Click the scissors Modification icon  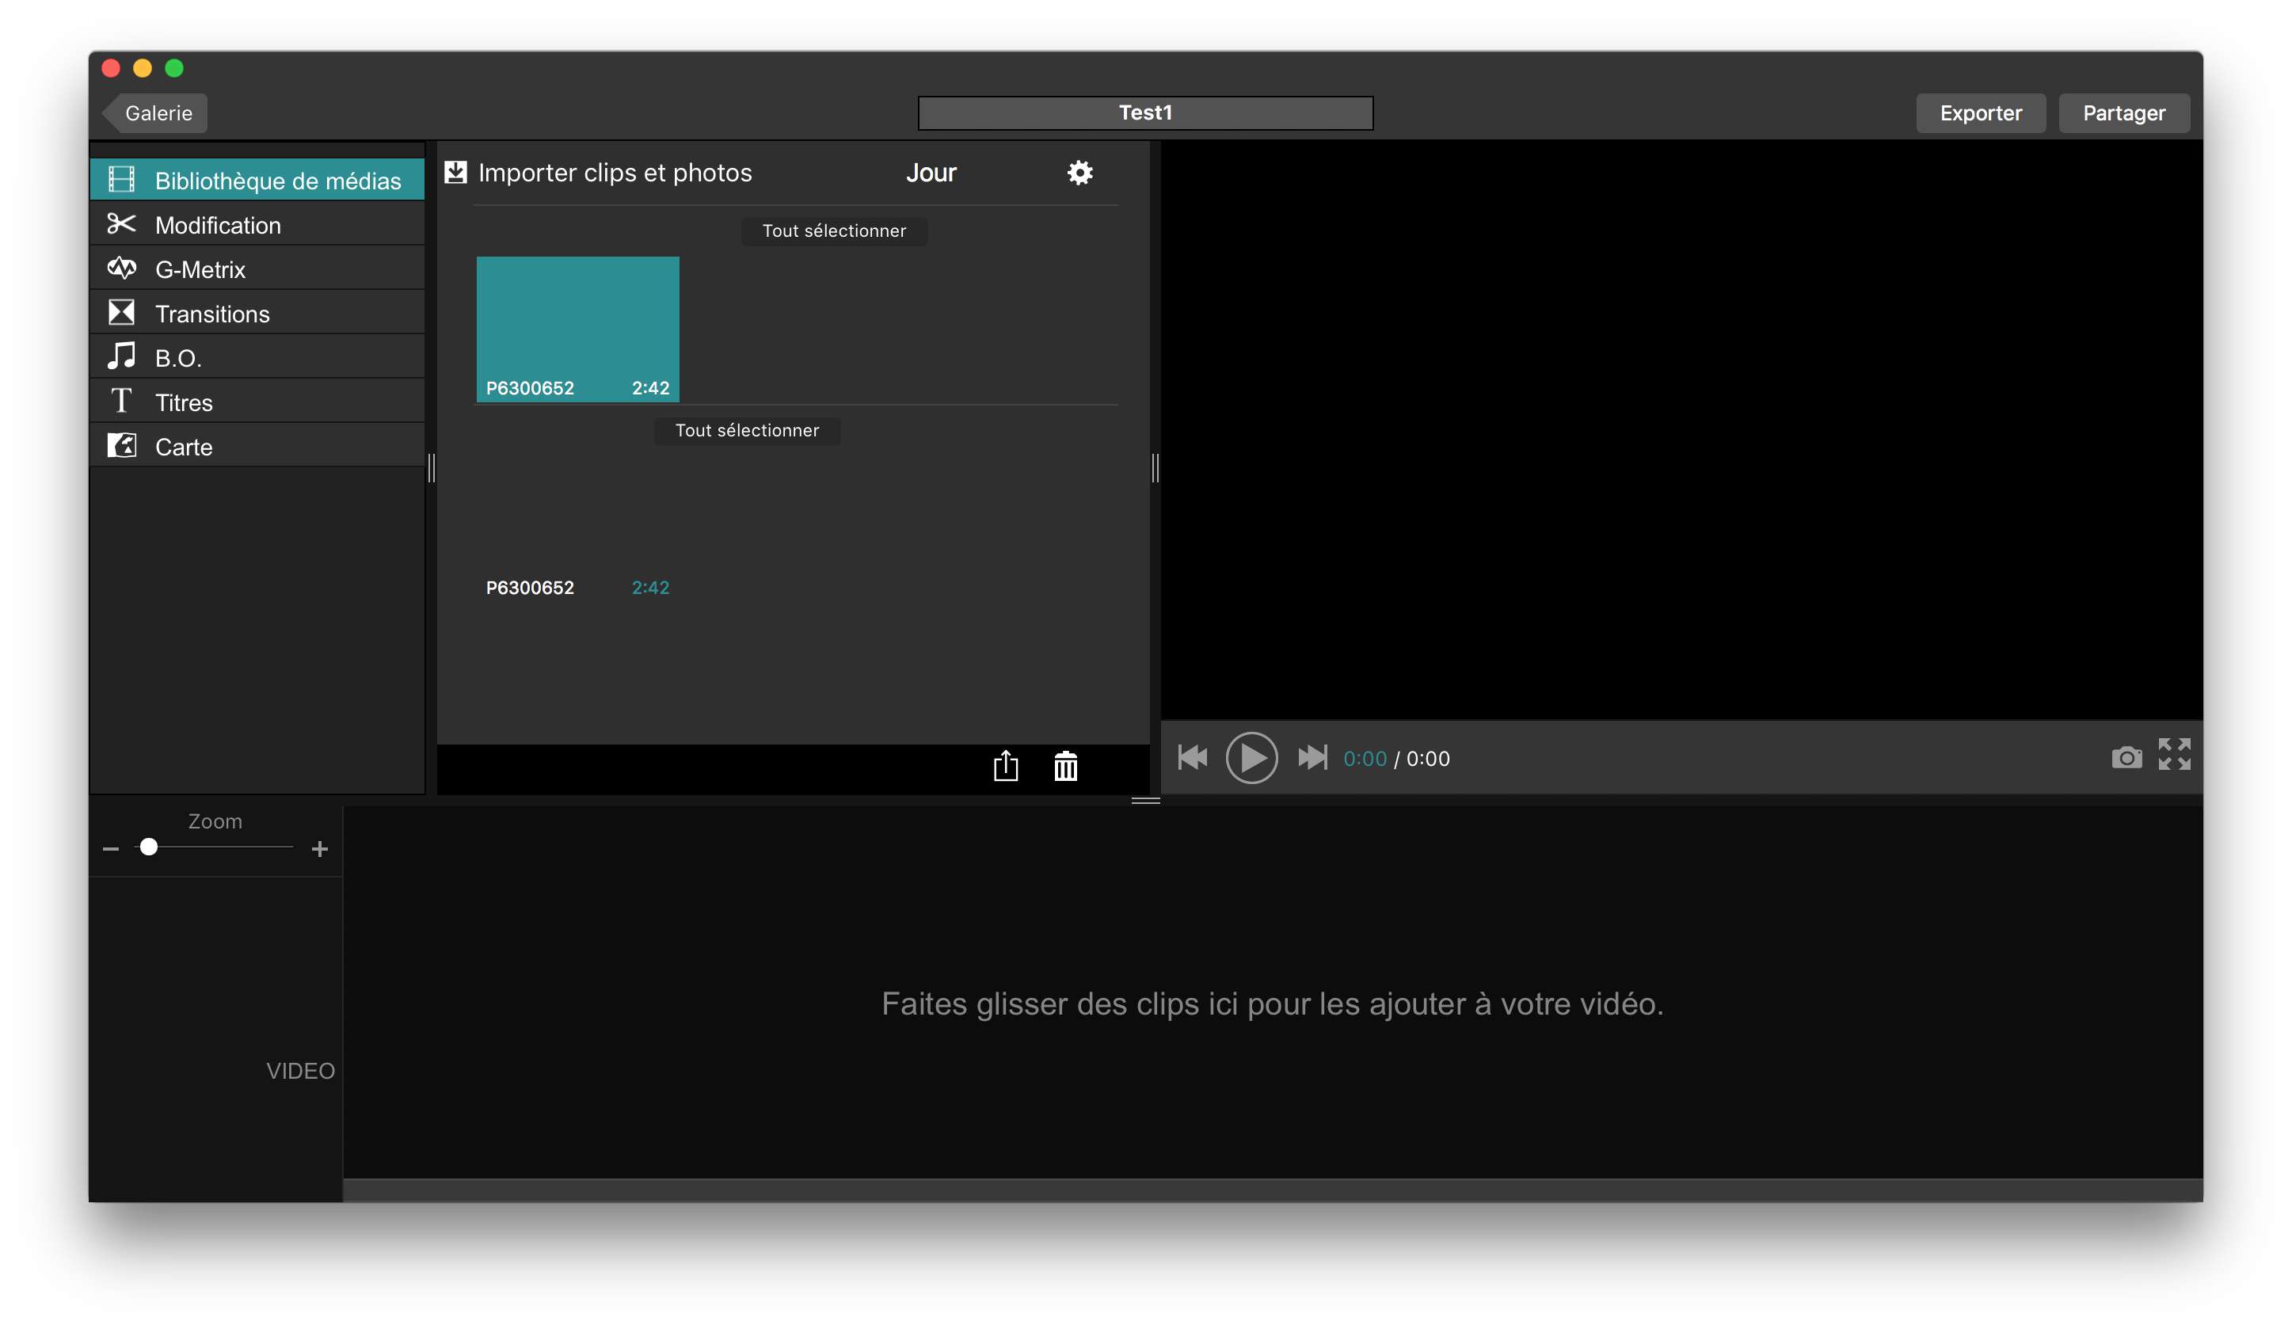tap(121, 224)
